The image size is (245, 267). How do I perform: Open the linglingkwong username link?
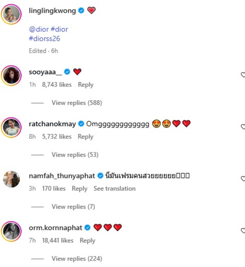tap(53, 10)
